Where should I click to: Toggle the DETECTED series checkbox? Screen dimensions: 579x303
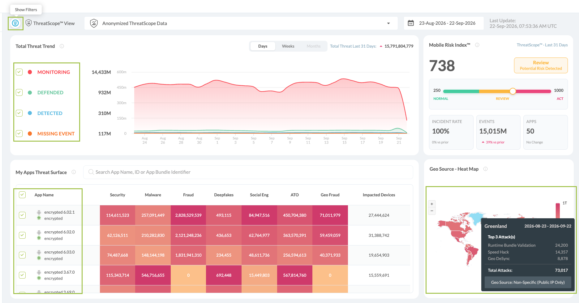pos(19,113)
